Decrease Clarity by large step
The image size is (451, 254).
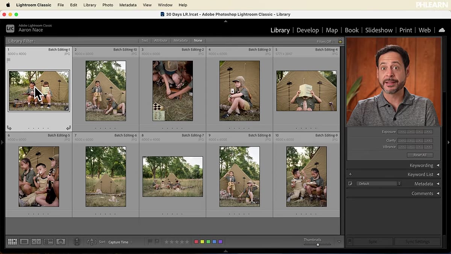pos(402,141)
